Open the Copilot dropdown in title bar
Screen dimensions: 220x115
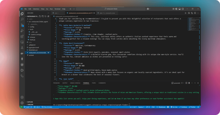(148, 9)
